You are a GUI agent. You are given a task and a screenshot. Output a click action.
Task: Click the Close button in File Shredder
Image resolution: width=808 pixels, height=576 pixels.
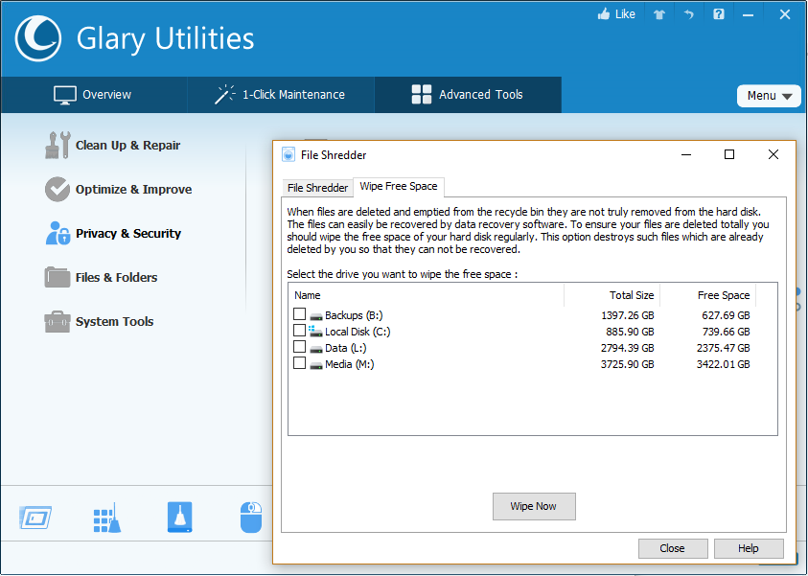[673, 549]
